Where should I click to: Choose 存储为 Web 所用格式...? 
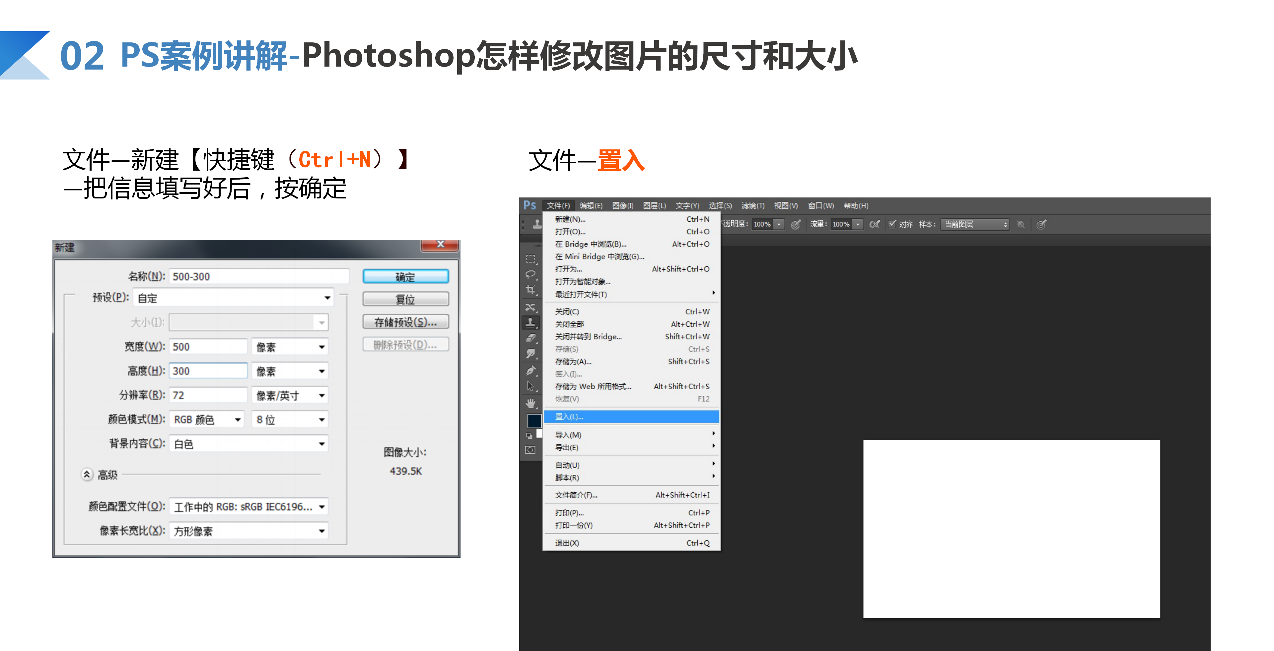pos(632,386)
